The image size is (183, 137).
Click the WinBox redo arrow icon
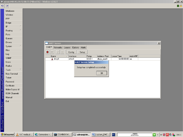tap(7, 6)
